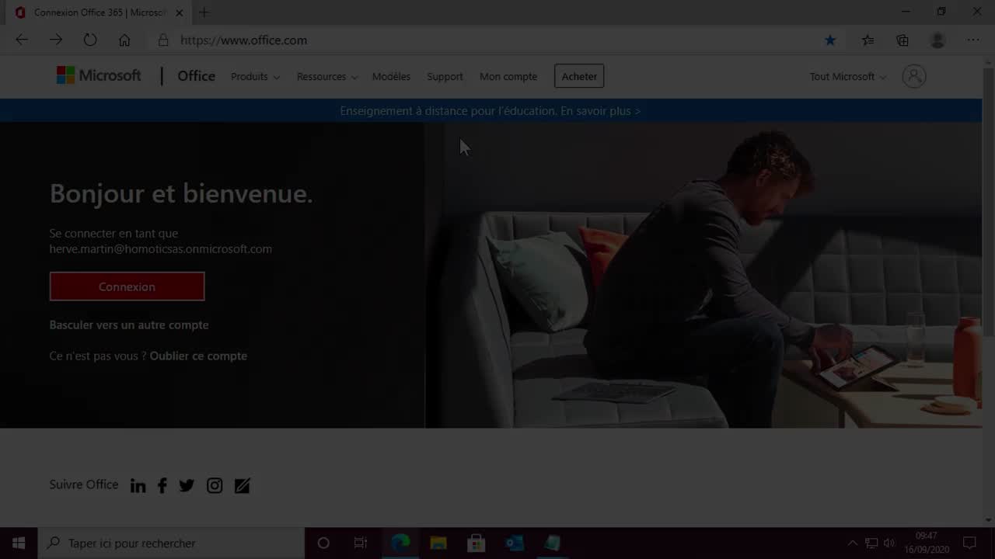This screenshot has width=995, height=559.
Task: Open the Office Facebook social icon
Action: (162, 485)
